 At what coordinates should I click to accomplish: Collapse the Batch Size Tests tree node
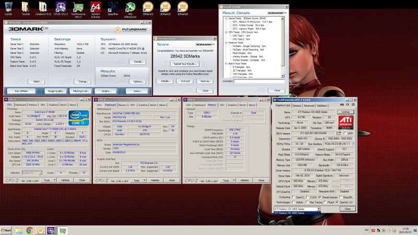coord(226,64)
